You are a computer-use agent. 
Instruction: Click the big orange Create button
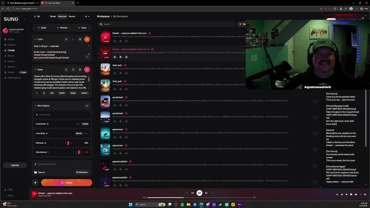66,183
